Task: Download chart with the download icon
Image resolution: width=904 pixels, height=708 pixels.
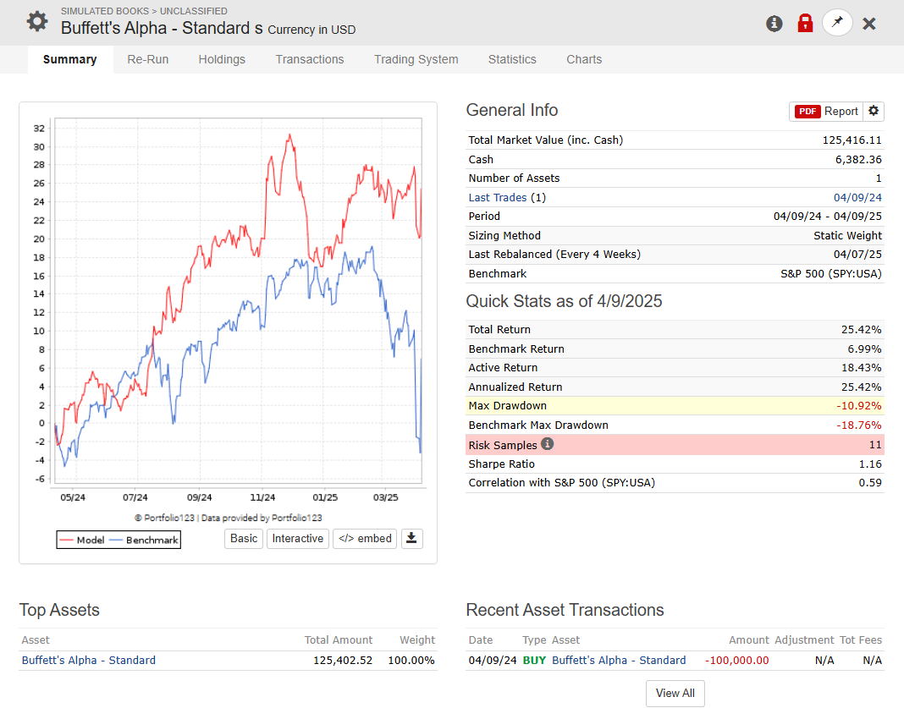Action: tap(411, 539)
